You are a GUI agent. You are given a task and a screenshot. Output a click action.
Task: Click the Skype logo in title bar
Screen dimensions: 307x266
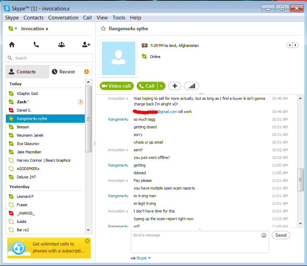coord(7,8)
